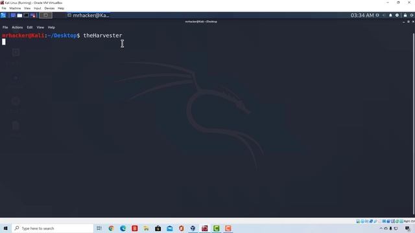Click the 03:34 AM clock in Kali panel
Viewport: 415px width, 233px height.
pos(362,16)
